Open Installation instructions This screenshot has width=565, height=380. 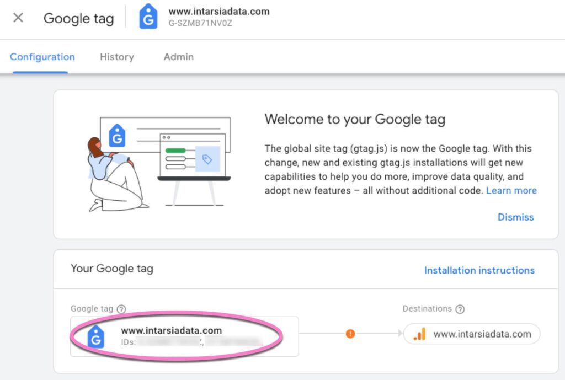[x=479, y=270]
